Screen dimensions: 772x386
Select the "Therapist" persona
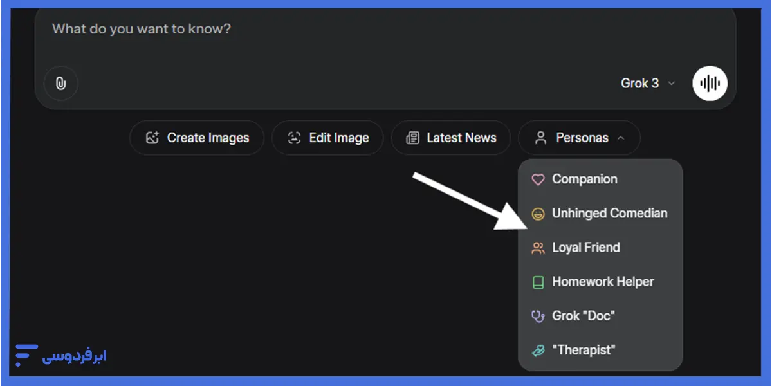coord(600,350)
